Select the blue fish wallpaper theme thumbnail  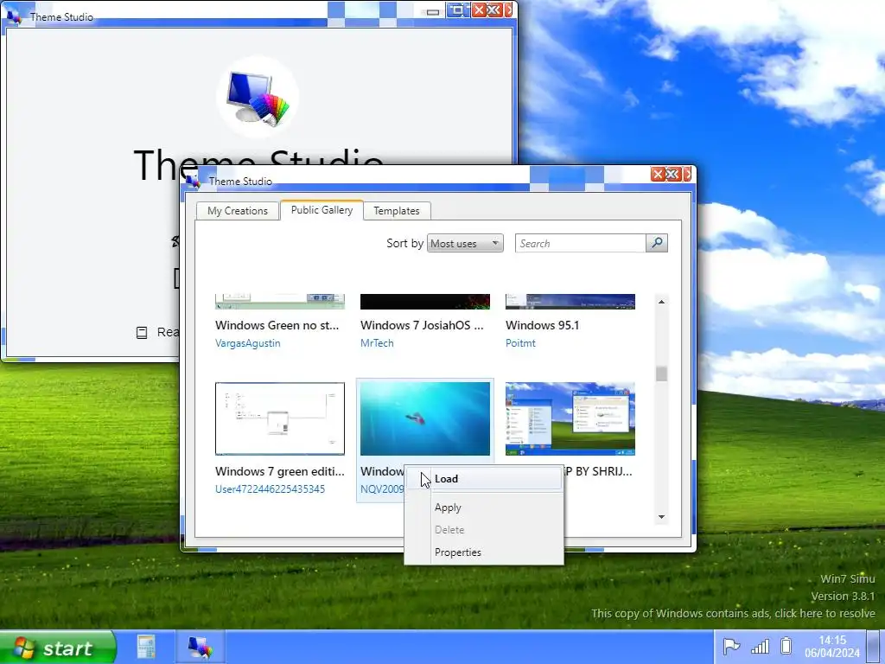coord(425,418)
